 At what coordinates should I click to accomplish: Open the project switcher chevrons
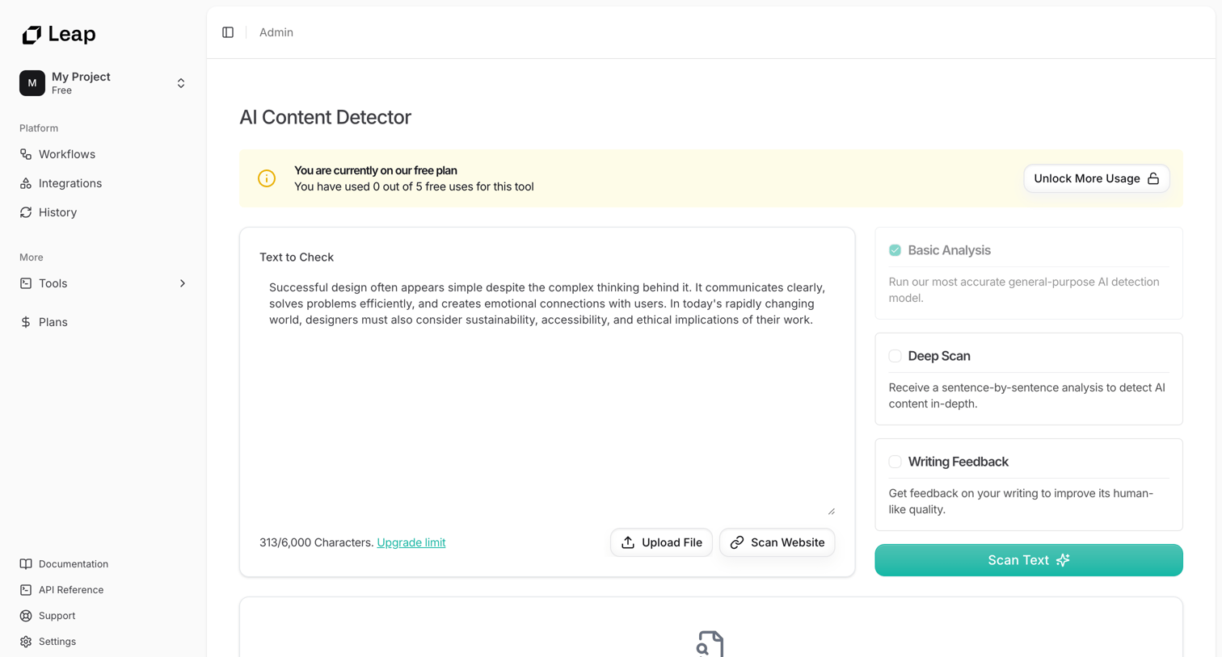click(x=181, y=83)
